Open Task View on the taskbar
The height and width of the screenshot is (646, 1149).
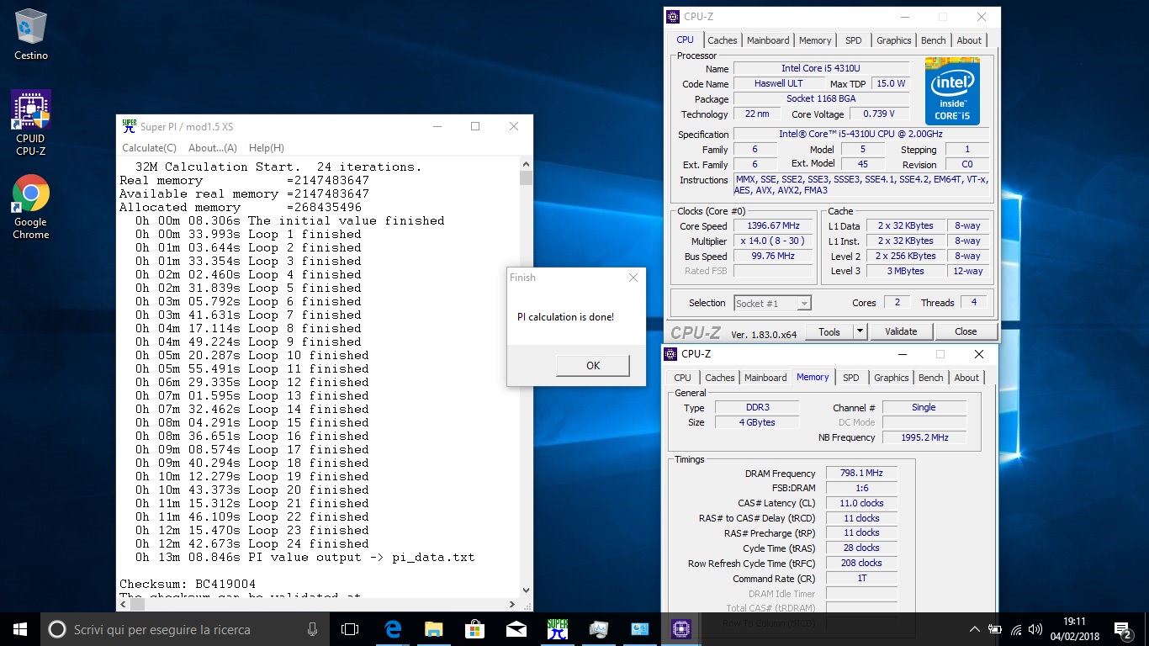(350, 629)
